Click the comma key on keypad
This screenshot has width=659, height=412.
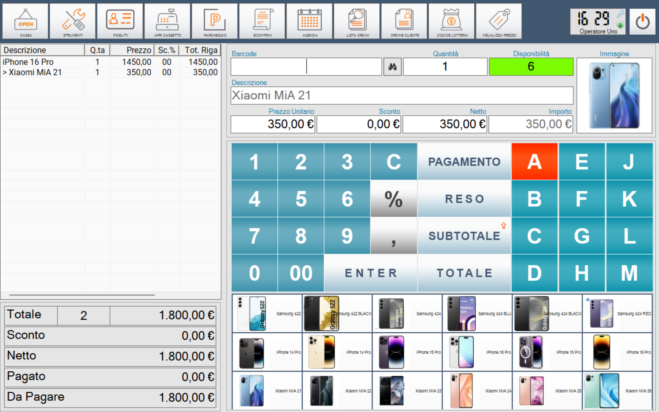click(x=394, y=236)
